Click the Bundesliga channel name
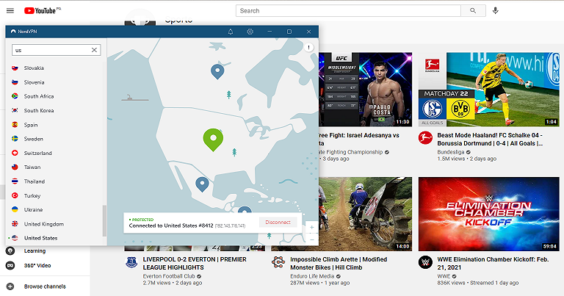The image size is (564, 296). click(x=451, y=152)
